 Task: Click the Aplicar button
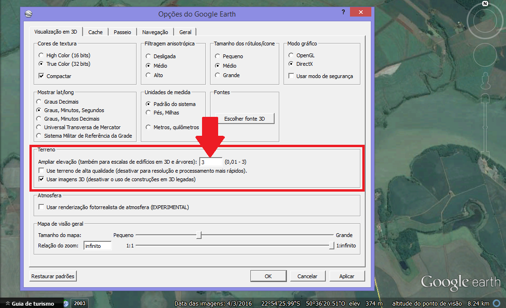point(347,276)
